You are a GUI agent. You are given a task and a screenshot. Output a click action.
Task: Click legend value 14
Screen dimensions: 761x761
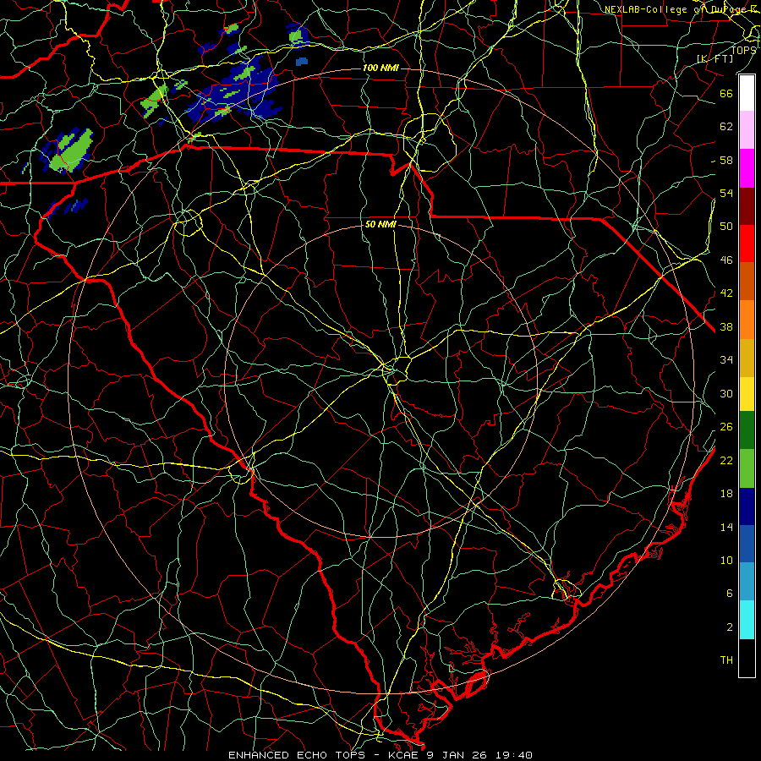[726, 527]
